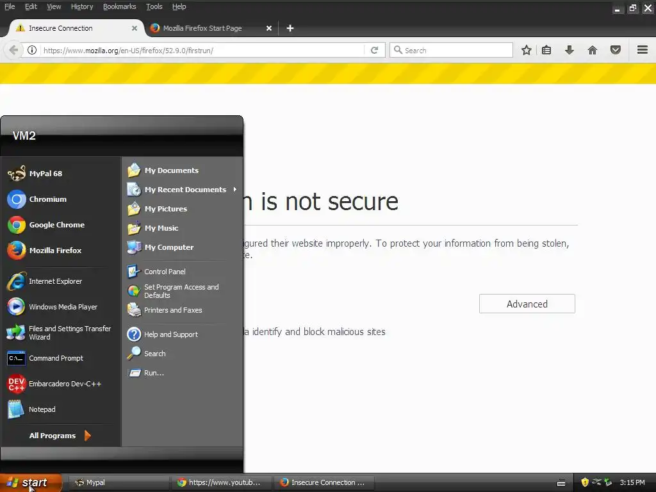This screenshot has height=492, width=656.
Task: Show site information for the URL
Action: point(32,50)
